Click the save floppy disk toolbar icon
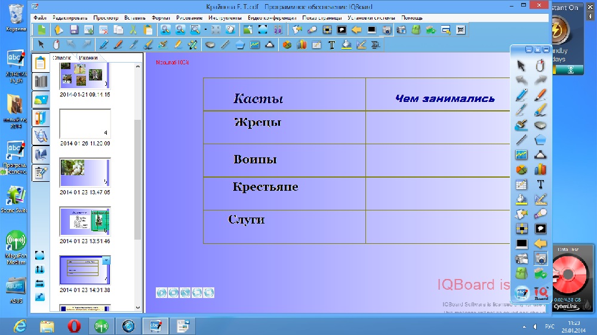The height and width of the screenshot is (335, 597). click(74, 30)
